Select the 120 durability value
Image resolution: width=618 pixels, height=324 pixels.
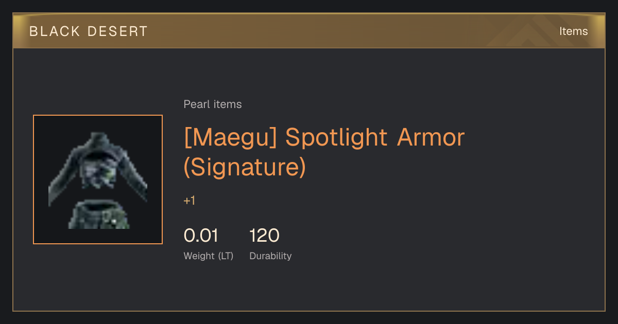265,236
